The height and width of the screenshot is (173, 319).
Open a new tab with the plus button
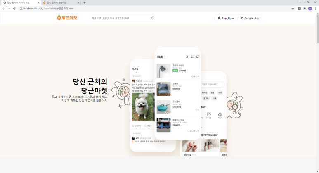85,2
